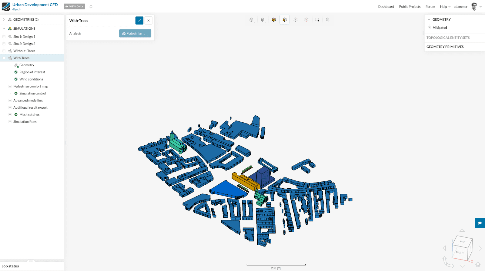This screenshot has height=271, width=485.
Task: Open the Pedestrian analysis type dropdown
Action: 135,34
